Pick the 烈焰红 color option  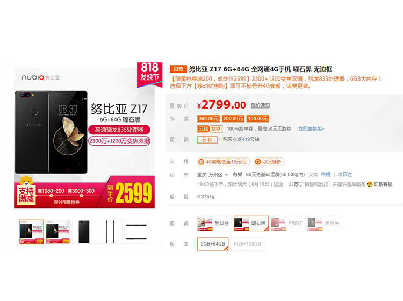click(x=288, y=223)
